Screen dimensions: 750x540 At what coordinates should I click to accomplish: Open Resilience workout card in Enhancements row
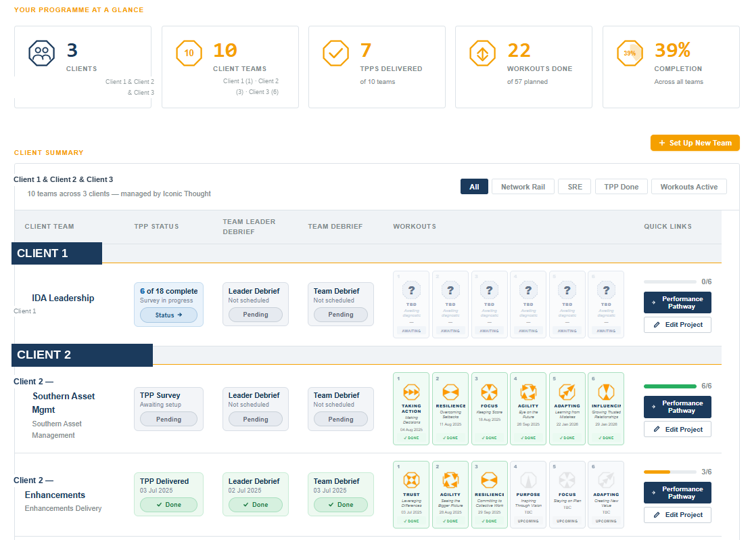tap(490, 495)
